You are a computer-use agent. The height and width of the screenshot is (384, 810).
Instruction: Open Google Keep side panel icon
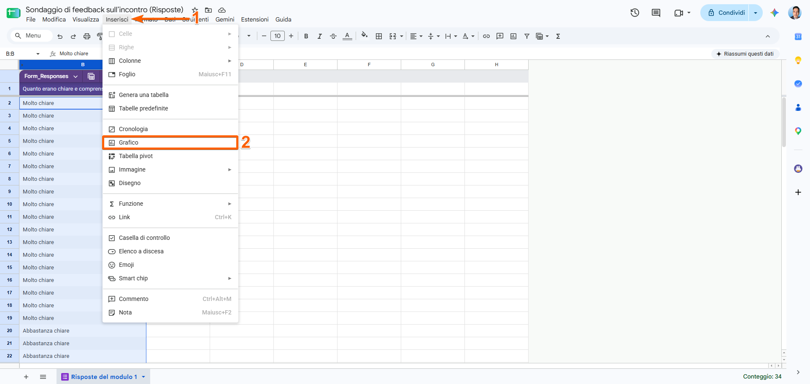point(798,60)
